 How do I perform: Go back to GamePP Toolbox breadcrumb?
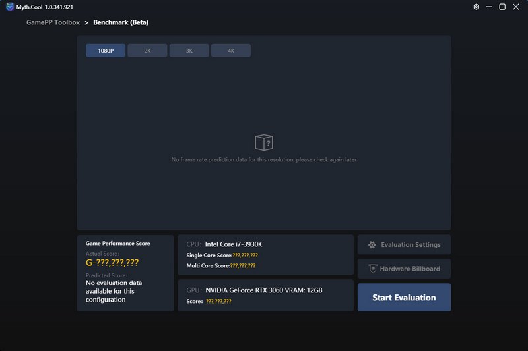[53, 22]
